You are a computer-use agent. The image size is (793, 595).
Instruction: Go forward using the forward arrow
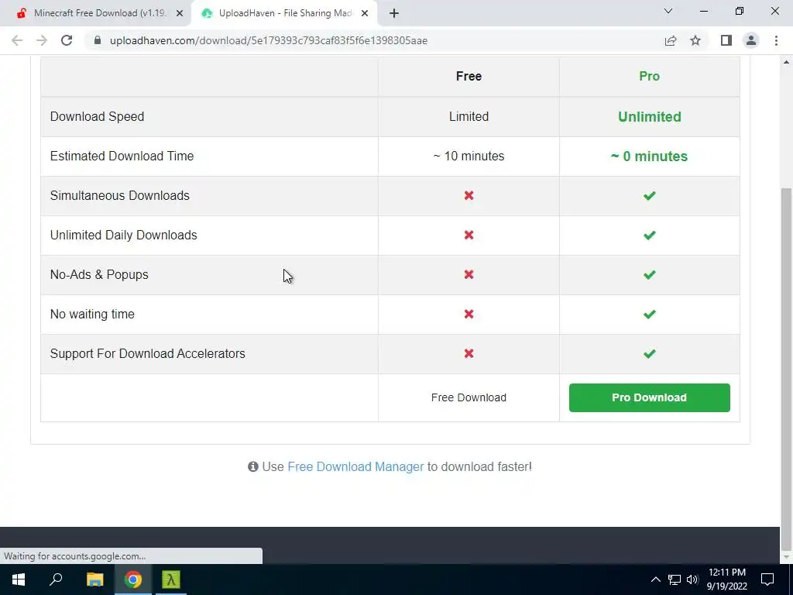(x=42, y=40)
